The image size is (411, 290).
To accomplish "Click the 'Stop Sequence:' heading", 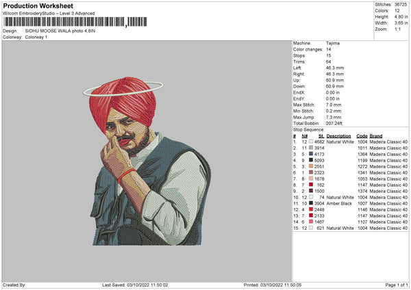I will [x=309, y=130].
